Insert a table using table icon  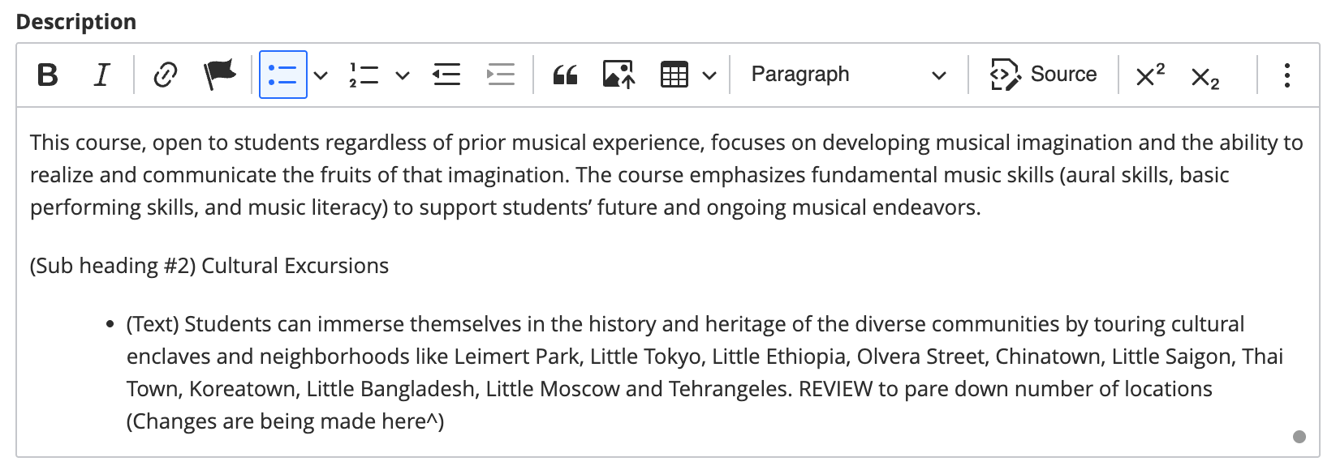(674, 75)
